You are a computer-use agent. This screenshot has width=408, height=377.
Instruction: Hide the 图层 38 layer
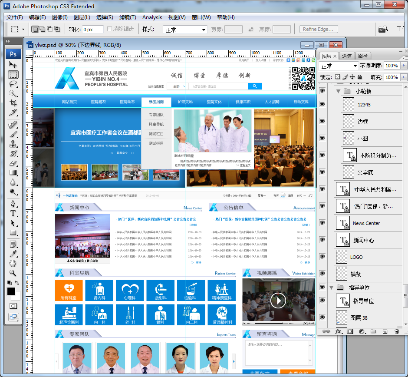[322, 317]
